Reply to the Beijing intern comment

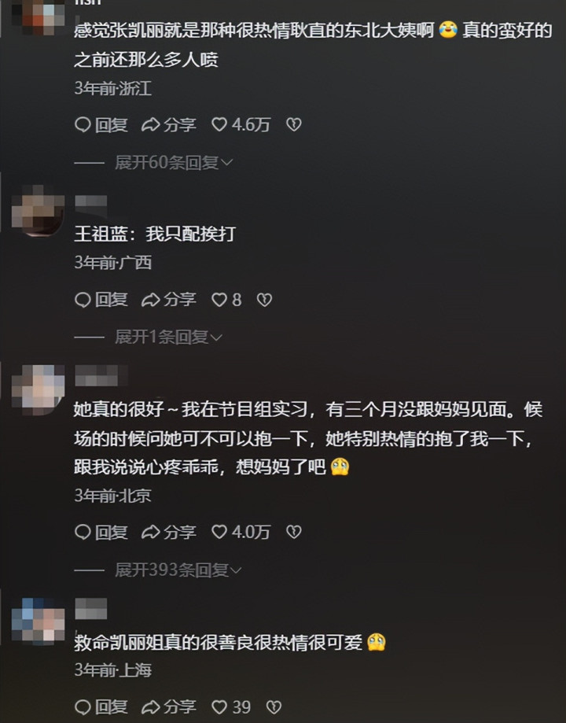point(101,532)
